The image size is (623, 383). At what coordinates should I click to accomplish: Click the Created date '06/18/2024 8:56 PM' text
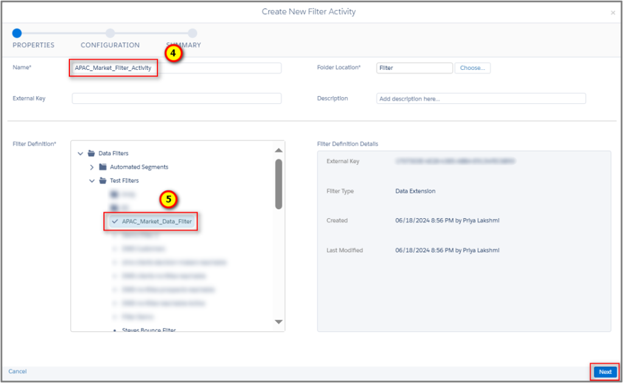(x=424, y=220)
